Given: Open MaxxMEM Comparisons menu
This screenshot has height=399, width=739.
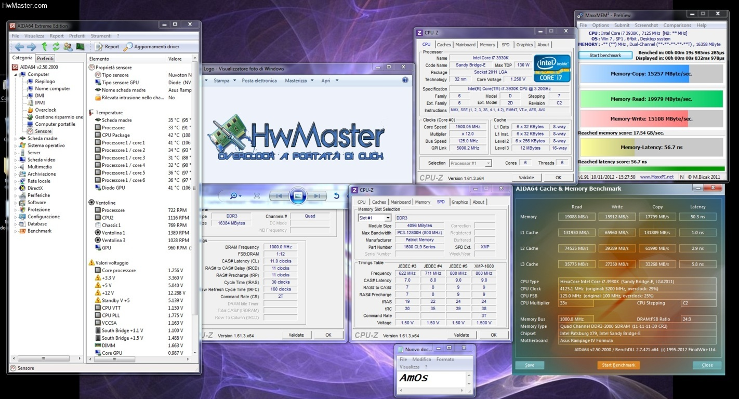Looking at the screenshot, I should click(677, 25).
